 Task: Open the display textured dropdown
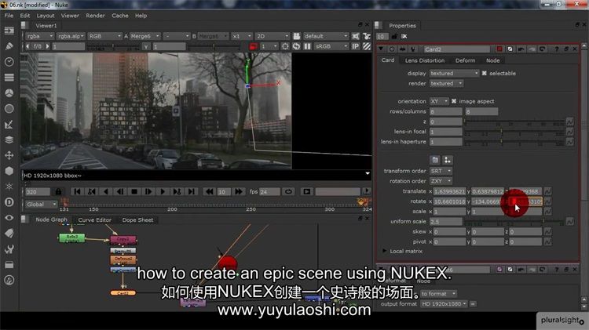coord(454,74)
